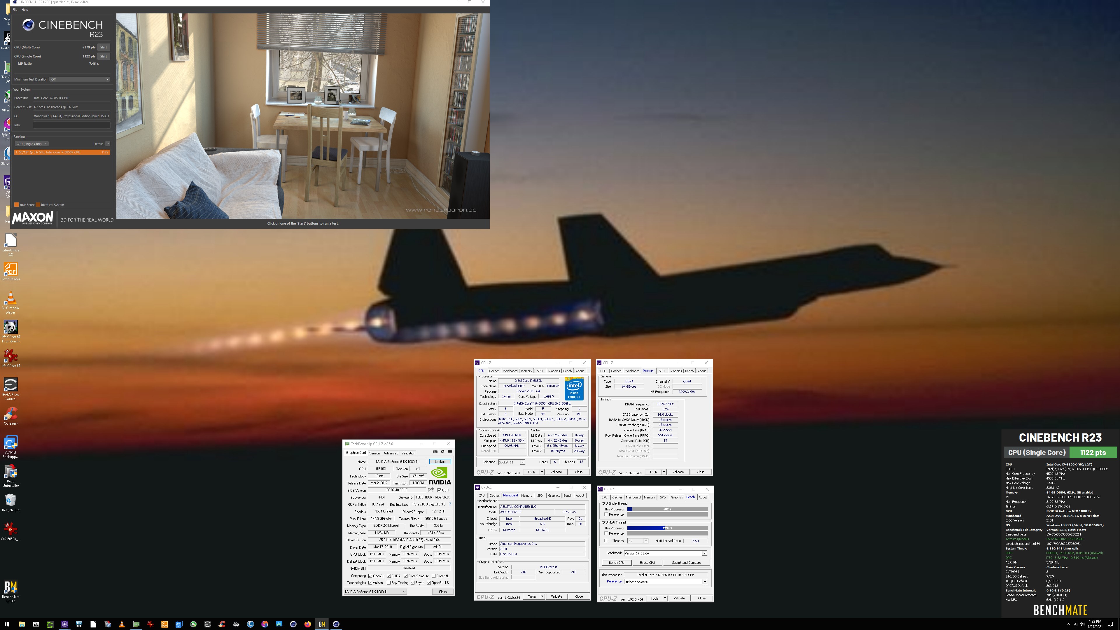Click the BenchMate BM taskbar icon

(x=322, y=624)
